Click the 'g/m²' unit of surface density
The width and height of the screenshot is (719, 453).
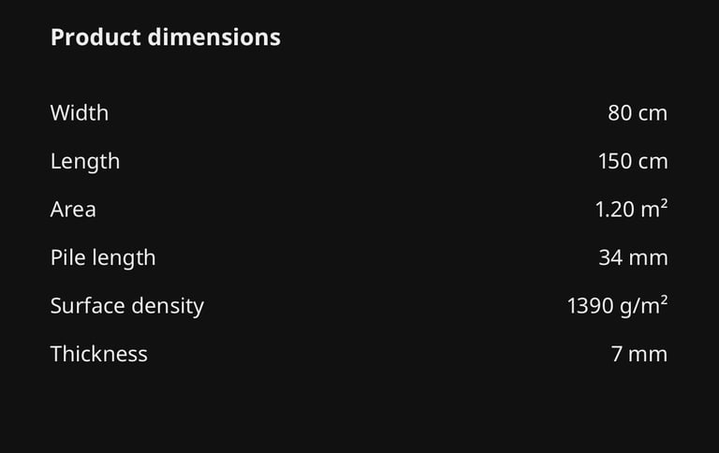point(644,305)
